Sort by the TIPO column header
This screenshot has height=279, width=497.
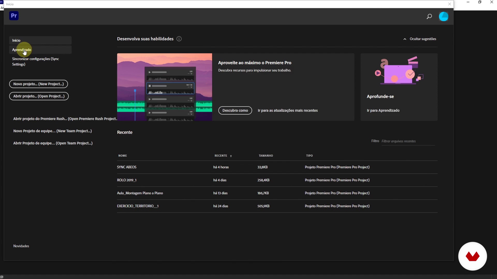point(309,156)
